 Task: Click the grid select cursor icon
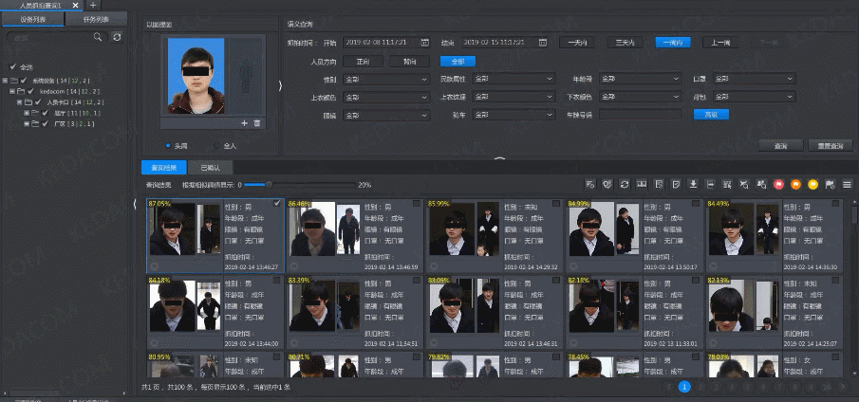click(727, 185)
